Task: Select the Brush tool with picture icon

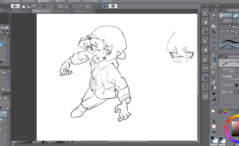Action: point(214,65)
